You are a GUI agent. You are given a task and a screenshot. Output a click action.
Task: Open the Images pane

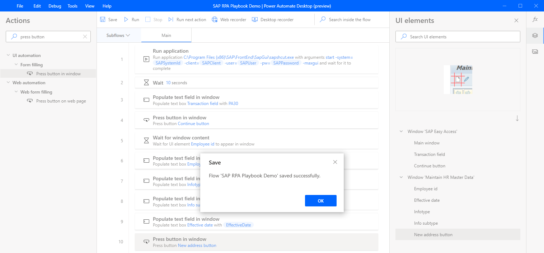(x=535, y=51)
